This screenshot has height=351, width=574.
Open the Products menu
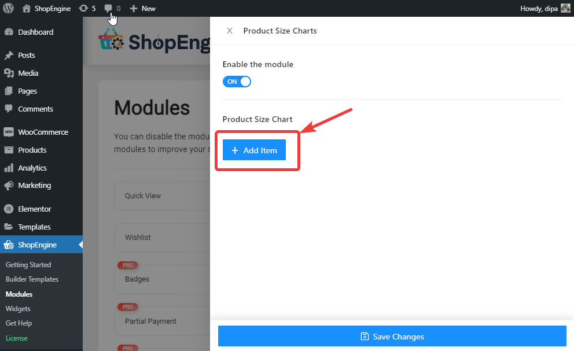point(32,150)
